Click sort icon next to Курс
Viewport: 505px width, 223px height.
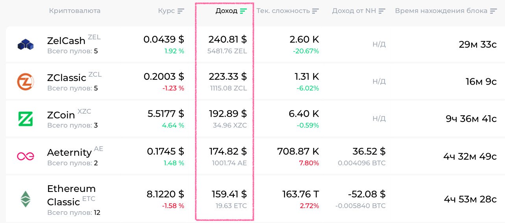pos(181,11)
